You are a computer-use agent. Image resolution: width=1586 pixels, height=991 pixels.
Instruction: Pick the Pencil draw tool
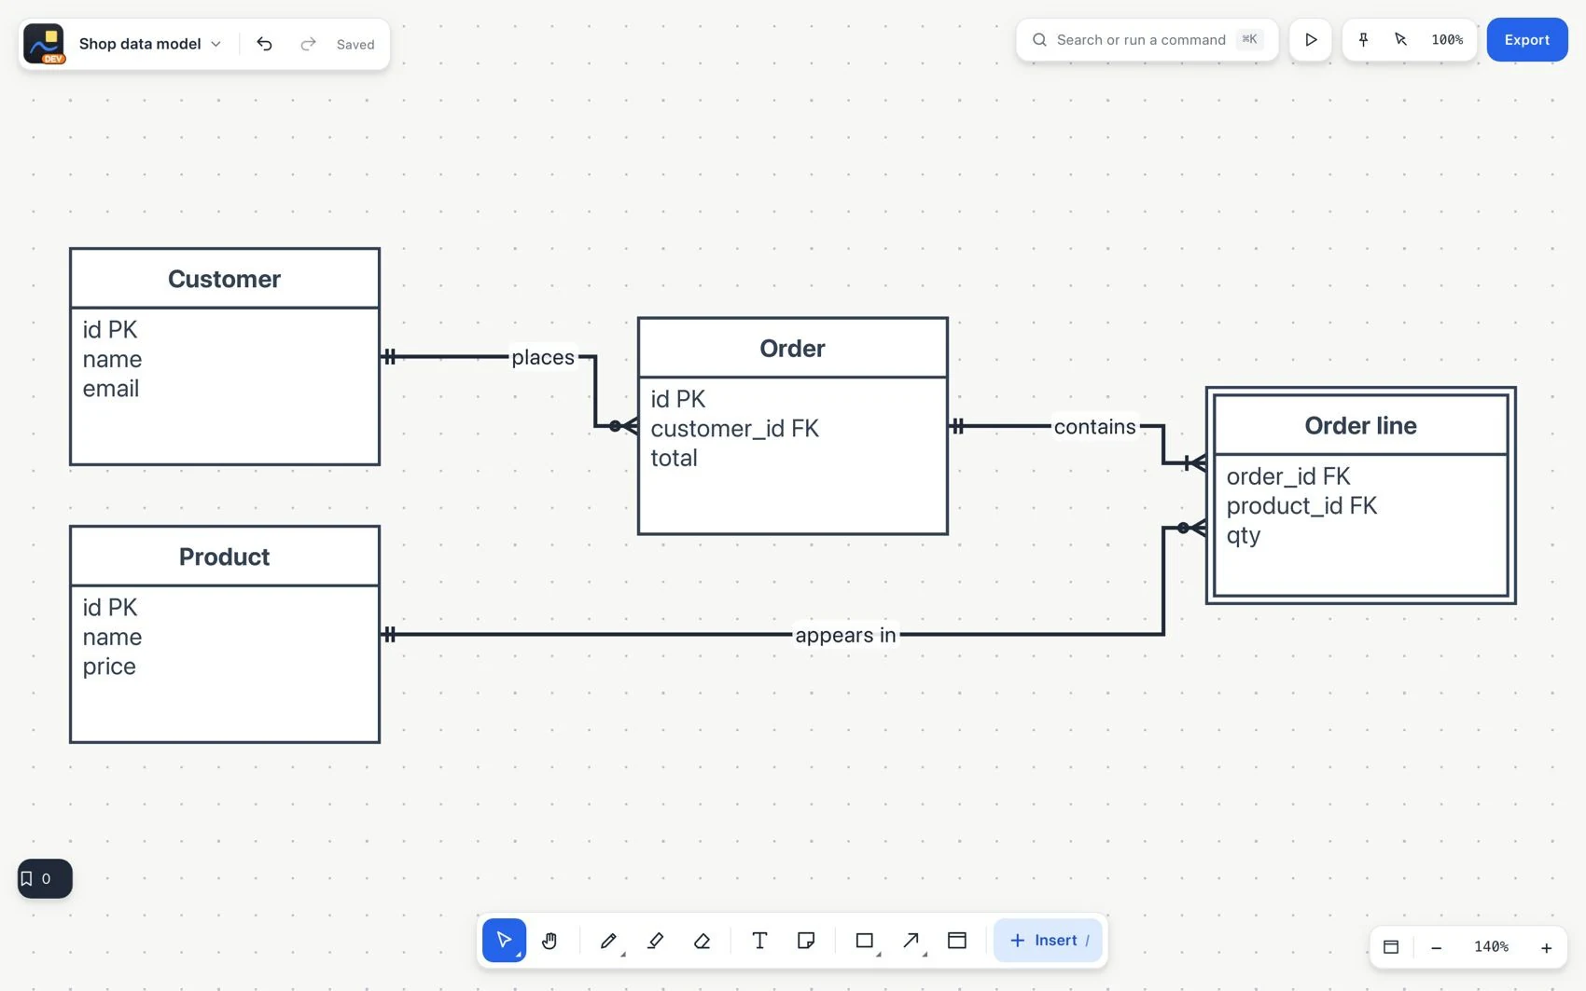click(x=608, y=940)
